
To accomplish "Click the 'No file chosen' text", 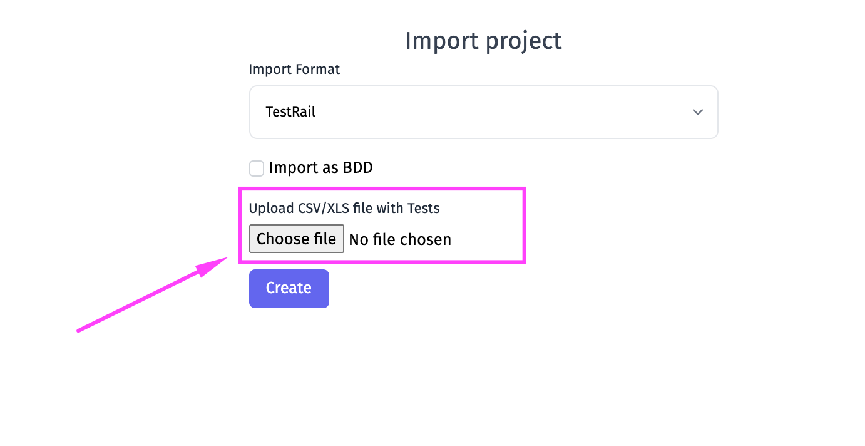I will [400, 239].
